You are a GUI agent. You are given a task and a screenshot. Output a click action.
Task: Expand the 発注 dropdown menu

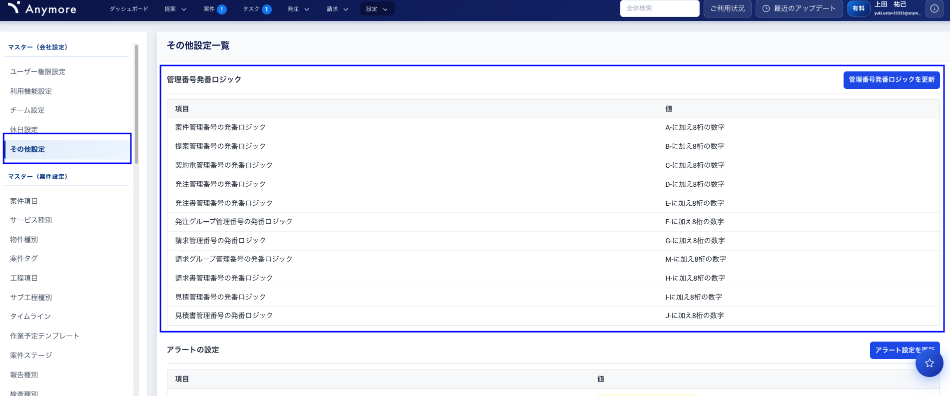click(x=298, y=9)
